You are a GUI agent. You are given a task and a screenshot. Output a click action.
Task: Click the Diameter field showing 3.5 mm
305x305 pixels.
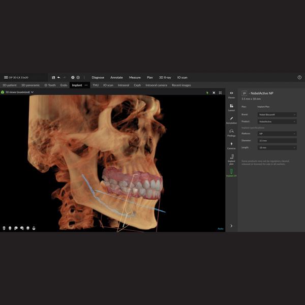point(277,140)
